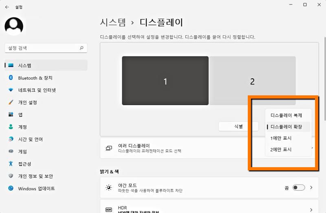Open 개인 정보 및 보안 settings
The image size is (326, 213).
tap(46, 176)
